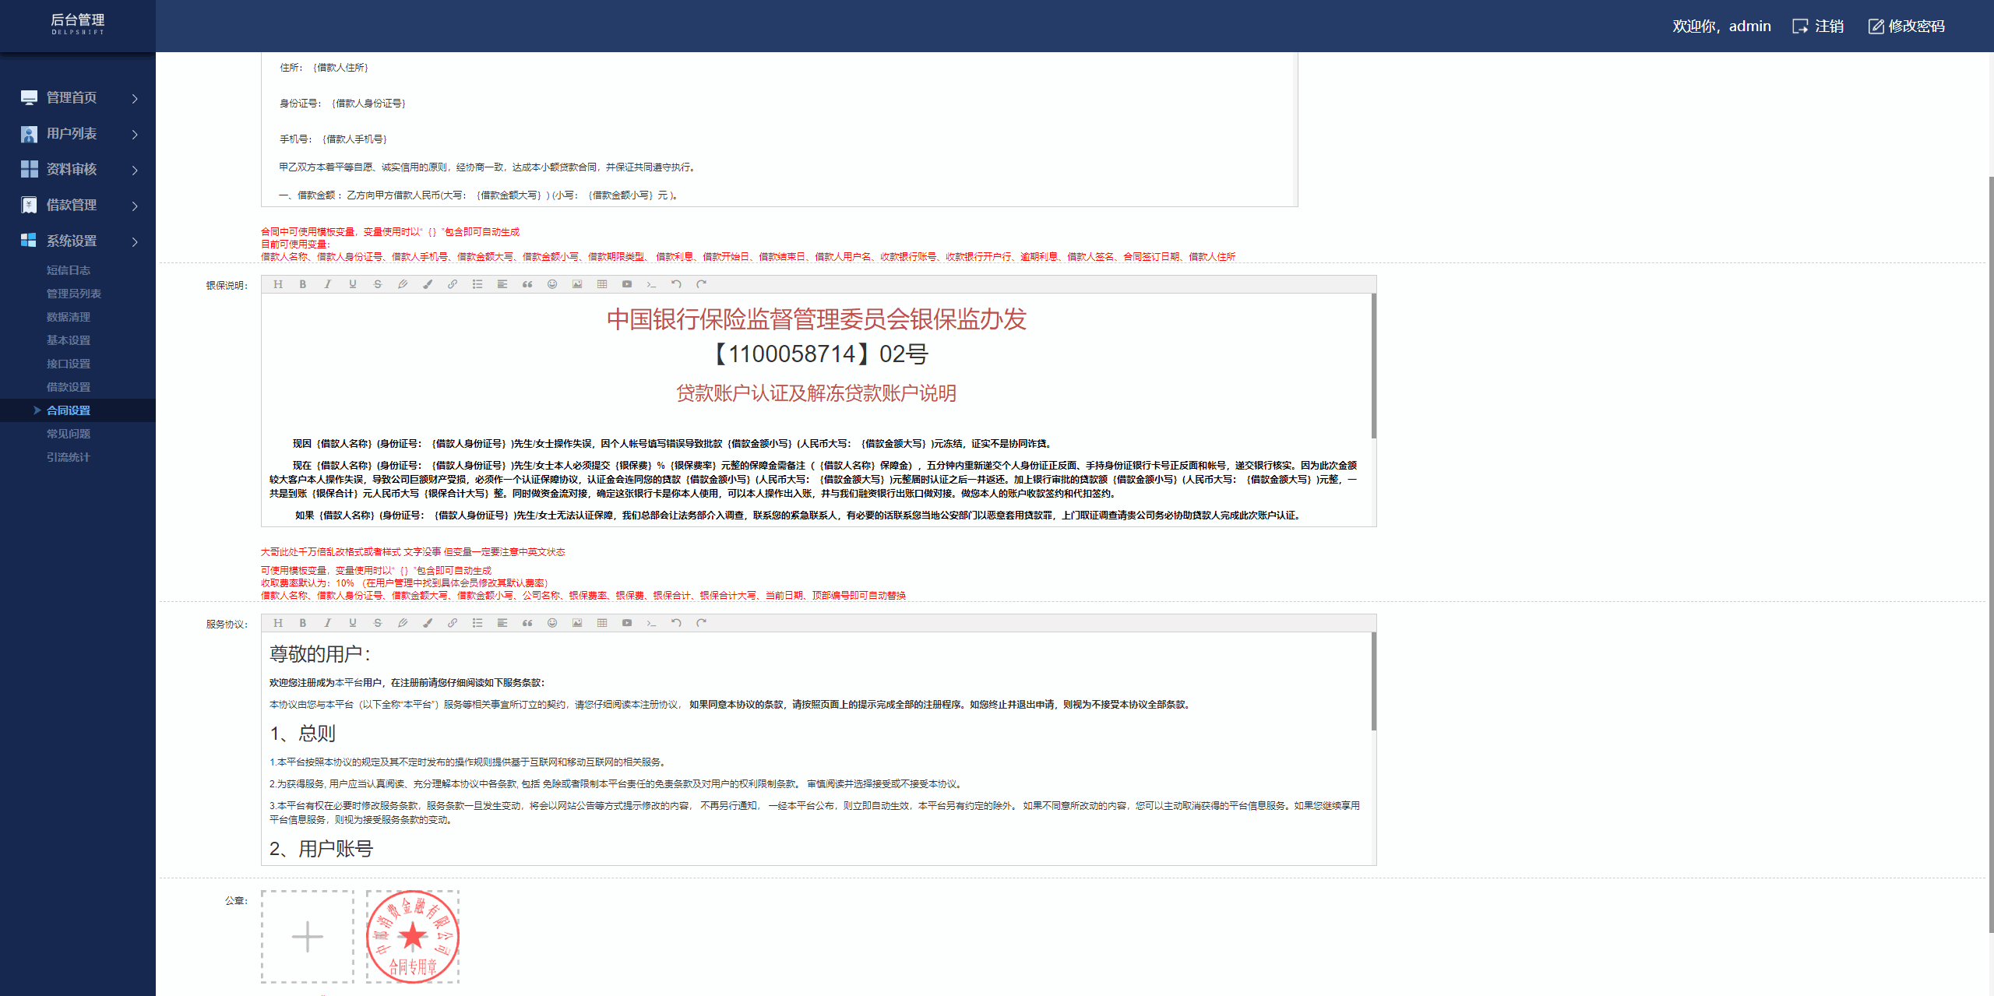
Task: Undo changes in the 服务协议 editor
Action: point(677,623)
